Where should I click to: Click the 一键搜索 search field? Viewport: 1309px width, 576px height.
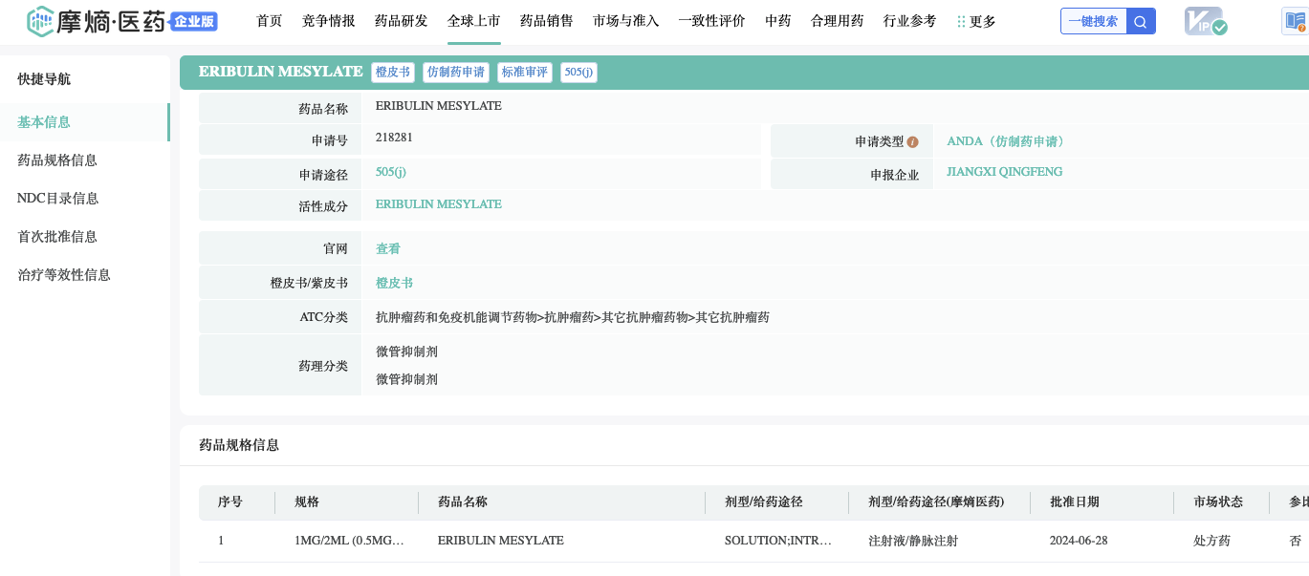click(x=1094, y=21)
